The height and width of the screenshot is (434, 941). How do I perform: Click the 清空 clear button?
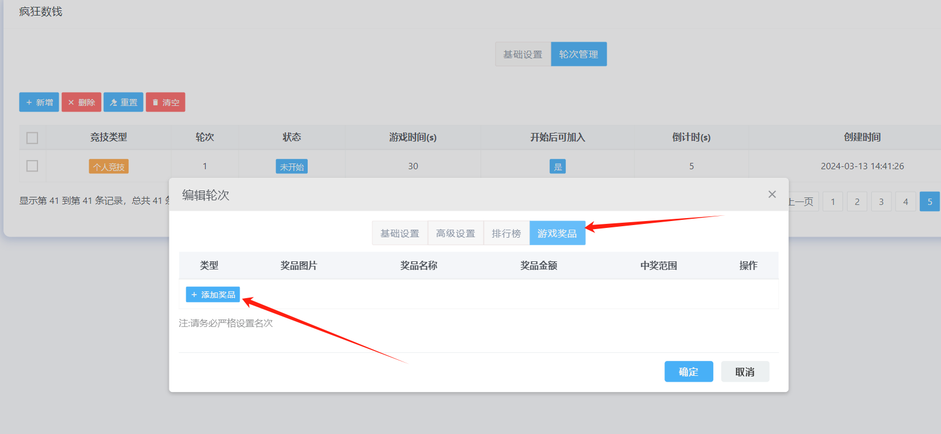165,102
